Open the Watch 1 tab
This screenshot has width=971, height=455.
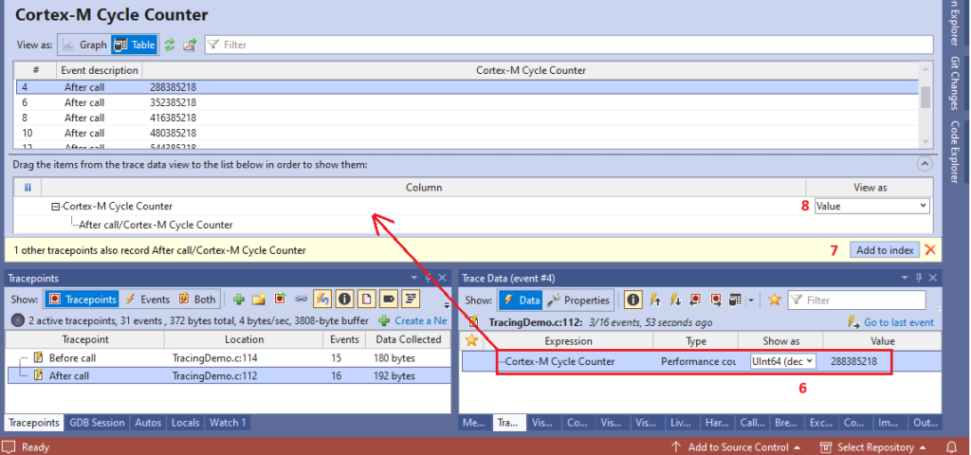tap(228, 423)
